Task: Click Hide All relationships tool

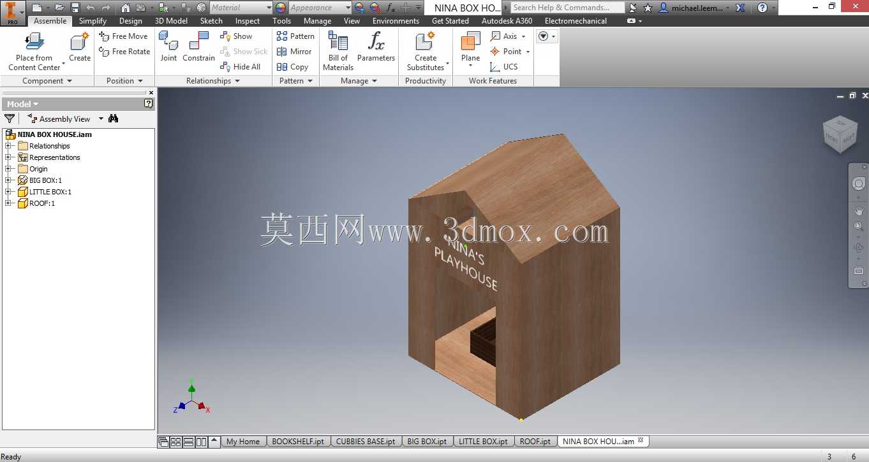Action: pos(241,67)
